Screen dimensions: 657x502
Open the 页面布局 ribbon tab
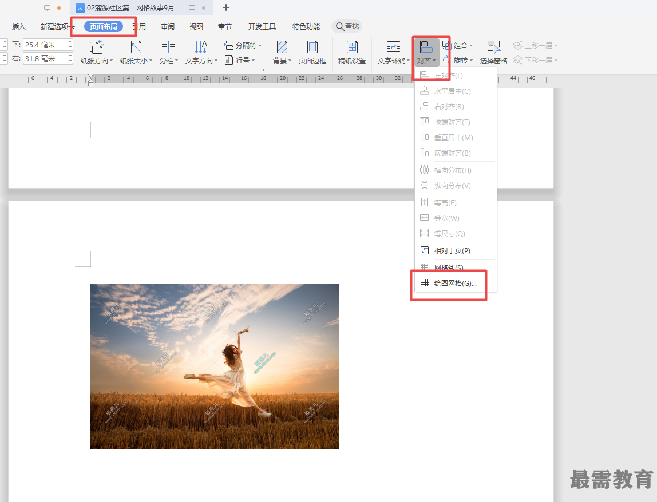point(104,27)
